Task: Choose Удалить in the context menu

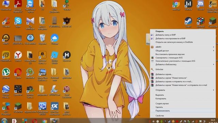Action: coord(183,107)
